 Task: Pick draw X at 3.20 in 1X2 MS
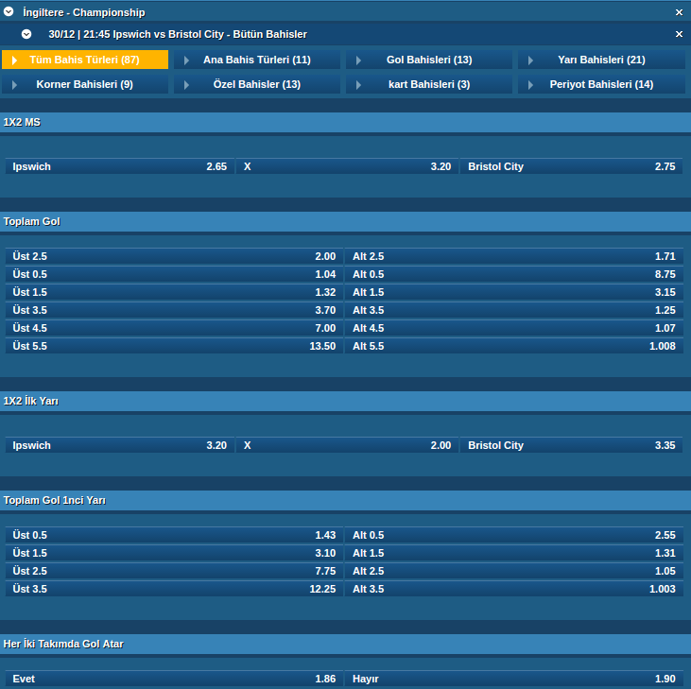pos(347,166)
